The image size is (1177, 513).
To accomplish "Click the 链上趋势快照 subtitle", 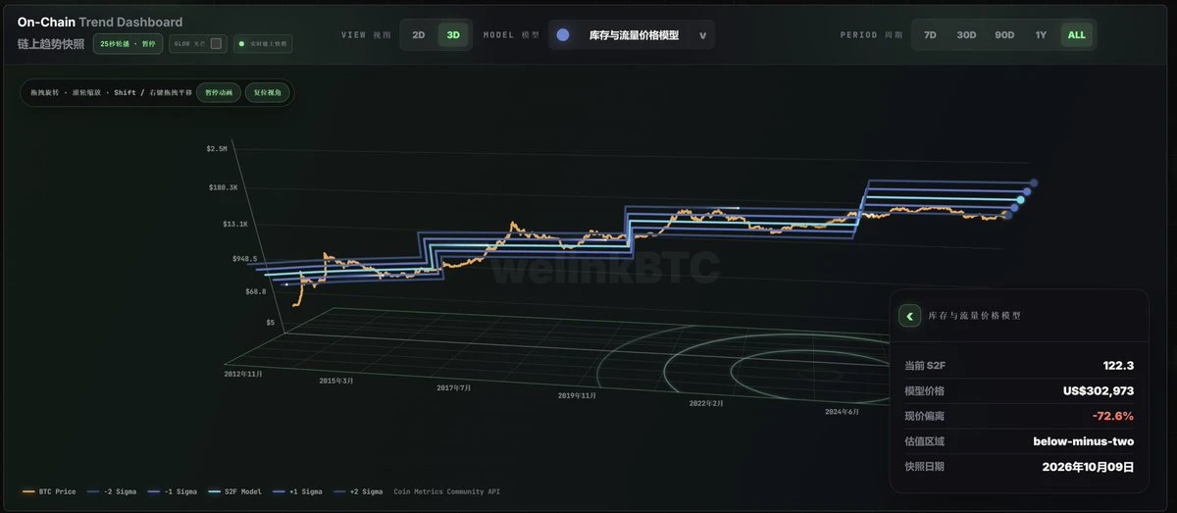I will pos(51,44).
